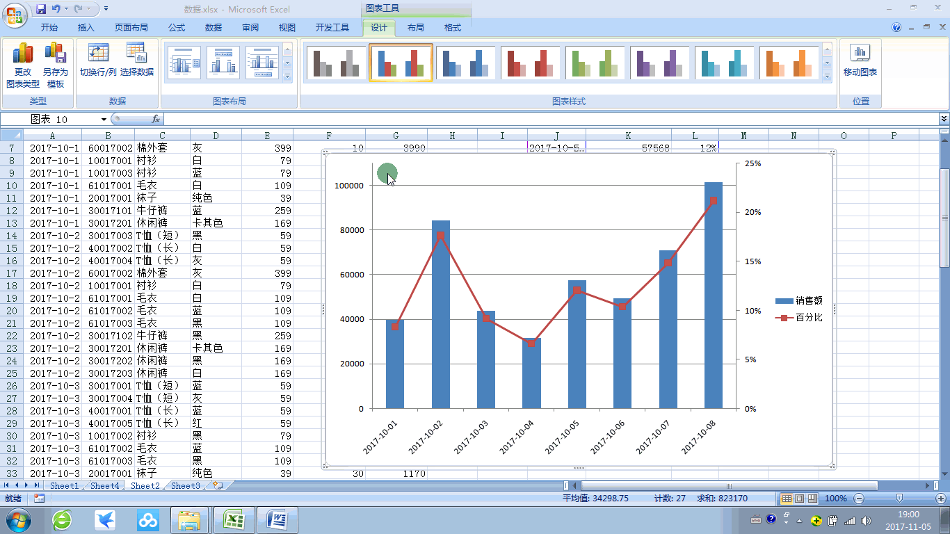The width and height of the screenshot is (950, 534).
Task: Click the macro record status bar icon
Action: pos(39,499)
